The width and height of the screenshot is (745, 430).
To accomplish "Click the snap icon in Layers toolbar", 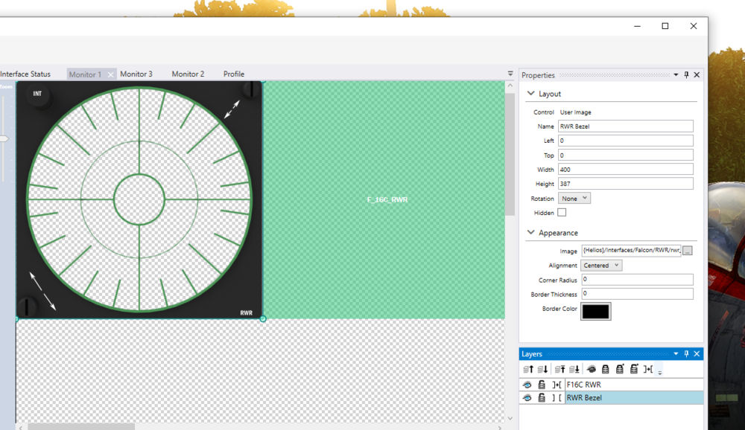I will pyautogui.click(x=648, y=369).
